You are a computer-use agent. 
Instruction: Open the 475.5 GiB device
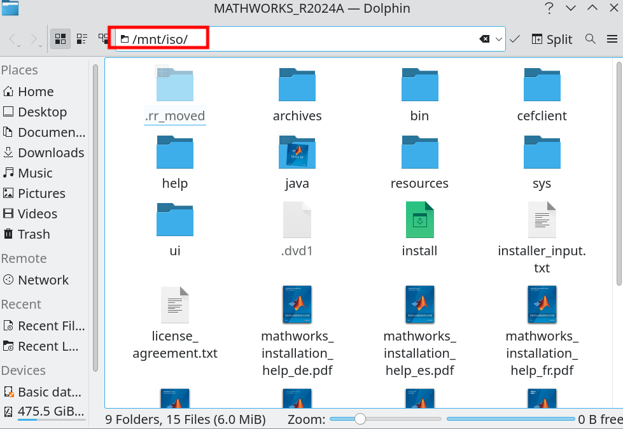click(44, 411)
